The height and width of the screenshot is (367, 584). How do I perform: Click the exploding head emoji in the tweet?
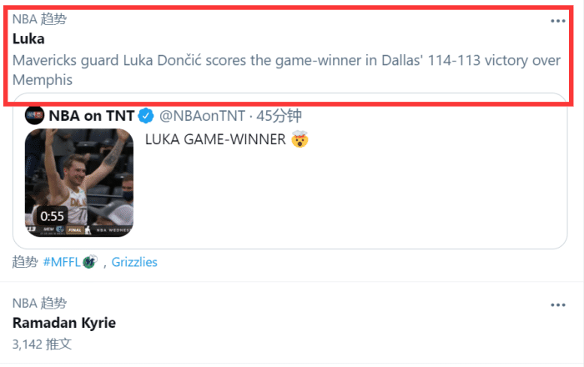(x=300, y=139)
